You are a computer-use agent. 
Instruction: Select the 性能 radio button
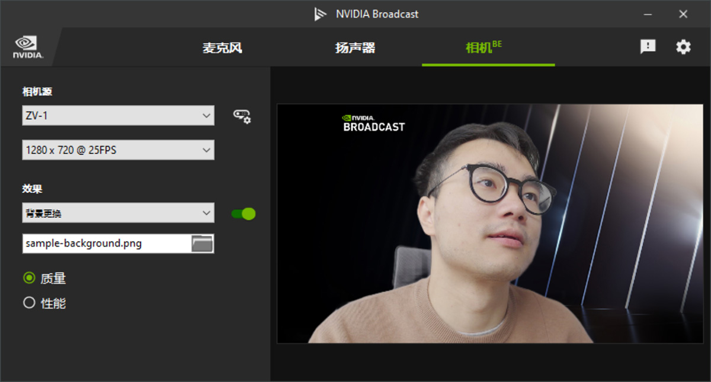tap(29, 303)
